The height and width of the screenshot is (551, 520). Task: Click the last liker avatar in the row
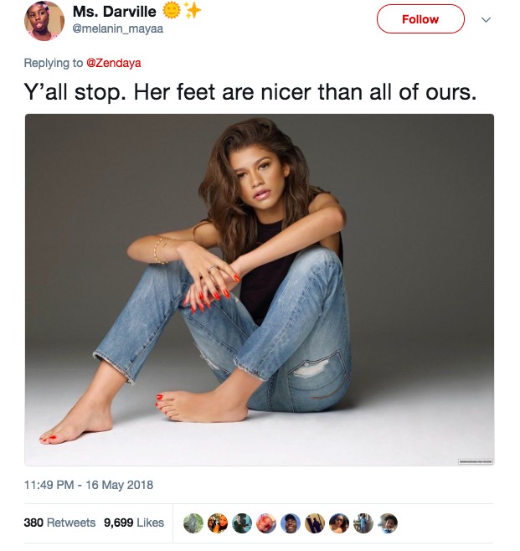tap(388, 523)
